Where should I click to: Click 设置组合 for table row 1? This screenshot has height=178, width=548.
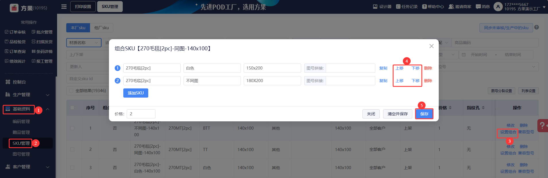pyautogui.click(x=508, y=132)
